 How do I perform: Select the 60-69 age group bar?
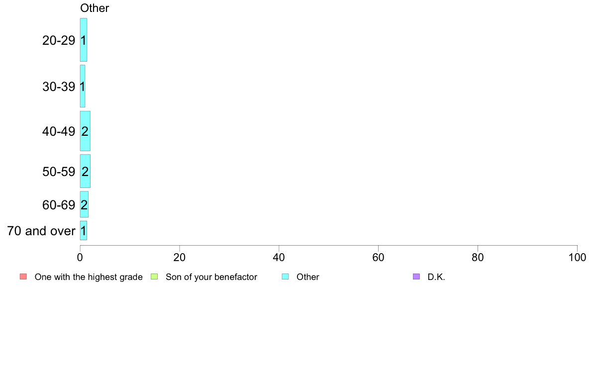[84, 204]
